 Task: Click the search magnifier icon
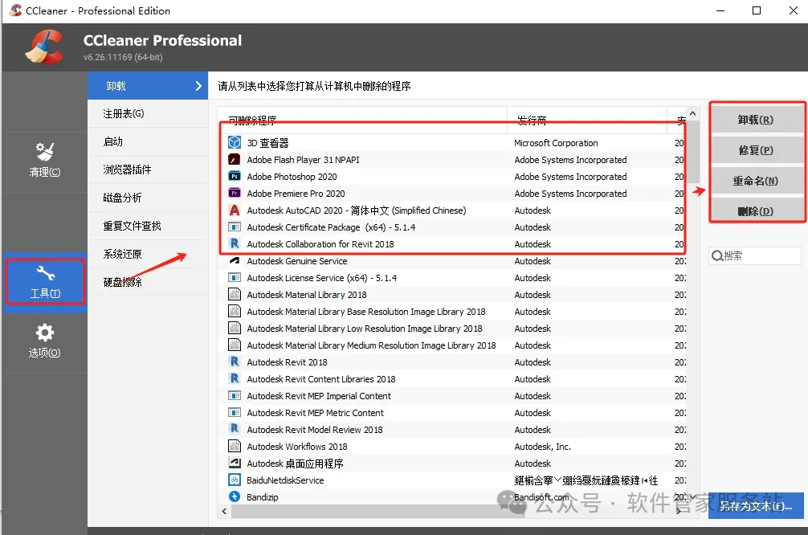pyautogui.click(x=716, y=255)
